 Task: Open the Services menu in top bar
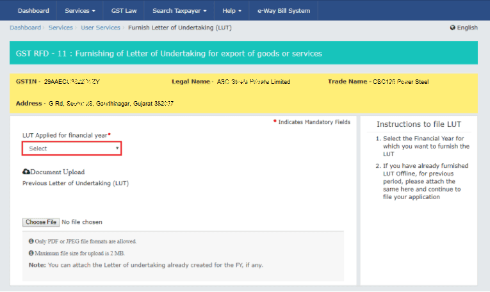click(x=79, y=11)
